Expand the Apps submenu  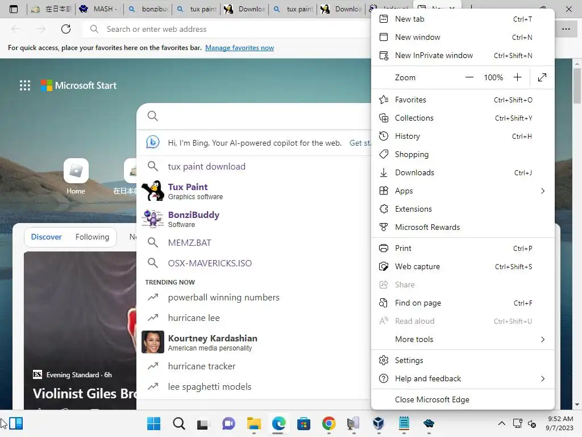click(x=463, y=191)
